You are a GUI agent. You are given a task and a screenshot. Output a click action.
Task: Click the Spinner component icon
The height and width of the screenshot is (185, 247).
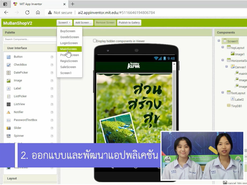tap(9, 136)
